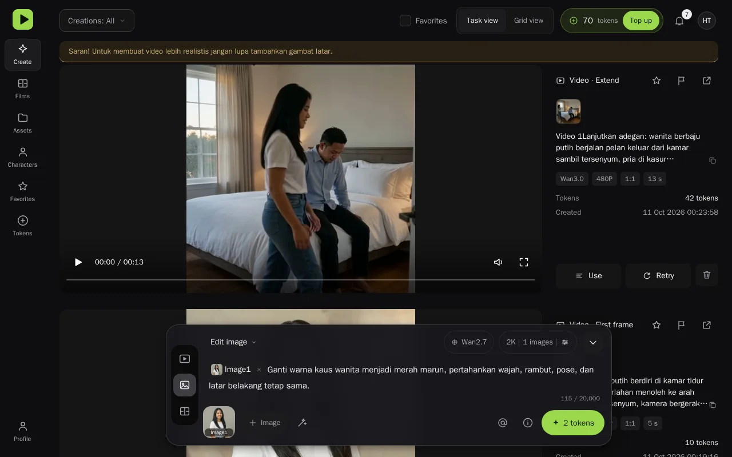This screenshot has height=457, width=732.
Task: Click the mention @ icon
Action: 503,423
